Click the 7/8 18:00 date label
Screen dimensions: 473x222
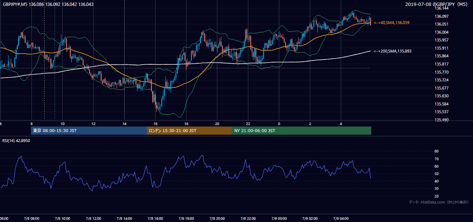tap(187, 219)
